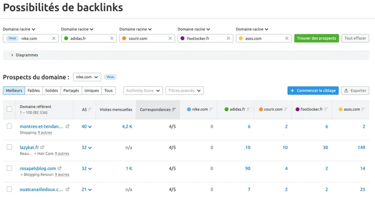Click Commencer le ciblage button
This screenshot has width=375, height=197.
(x=313, y=91)
